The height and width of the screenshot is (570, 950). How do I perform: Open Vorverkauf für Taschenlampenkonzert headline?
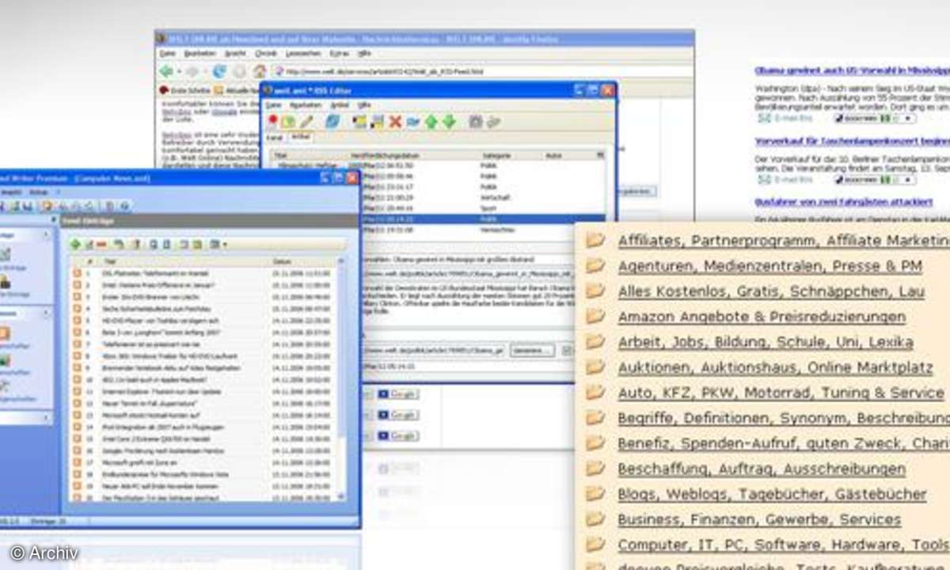(x=852, y=141)
